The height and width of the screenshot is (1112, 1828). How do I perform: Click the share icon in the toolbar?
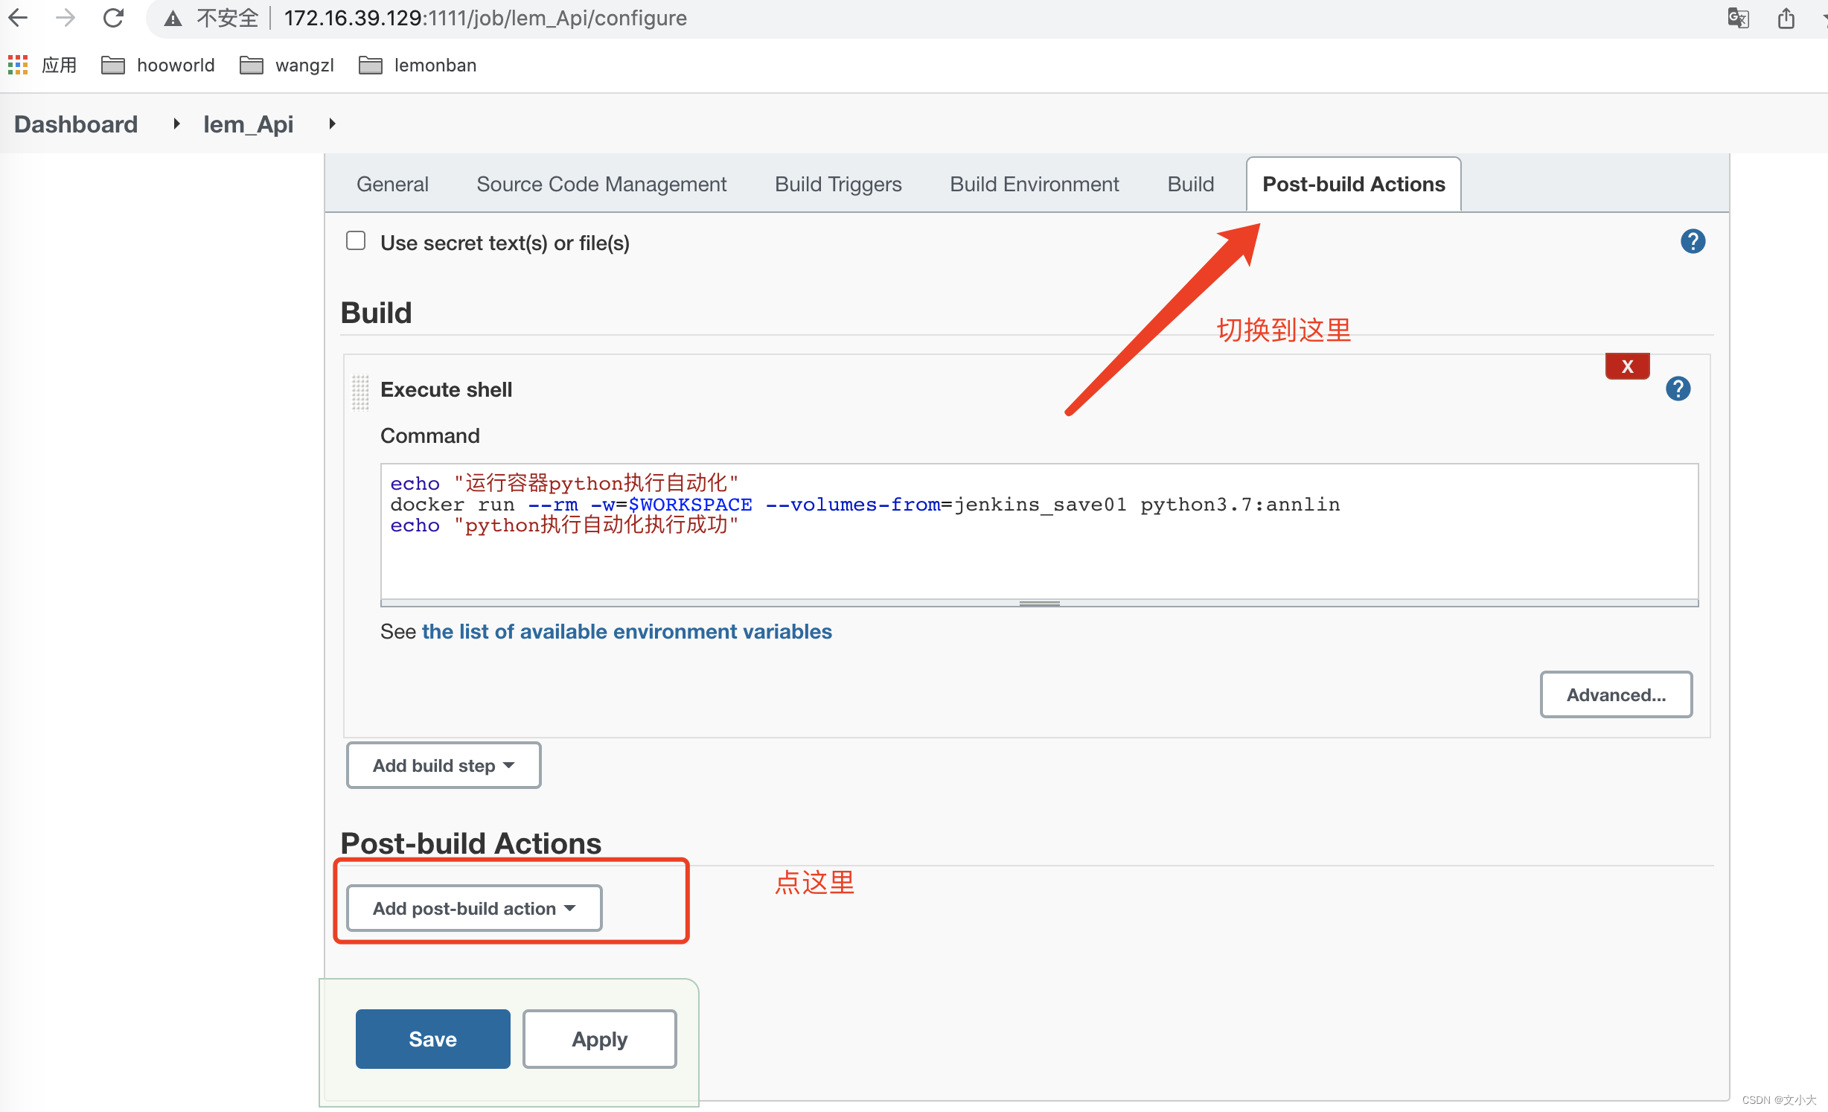click(x=1787, y=18)
